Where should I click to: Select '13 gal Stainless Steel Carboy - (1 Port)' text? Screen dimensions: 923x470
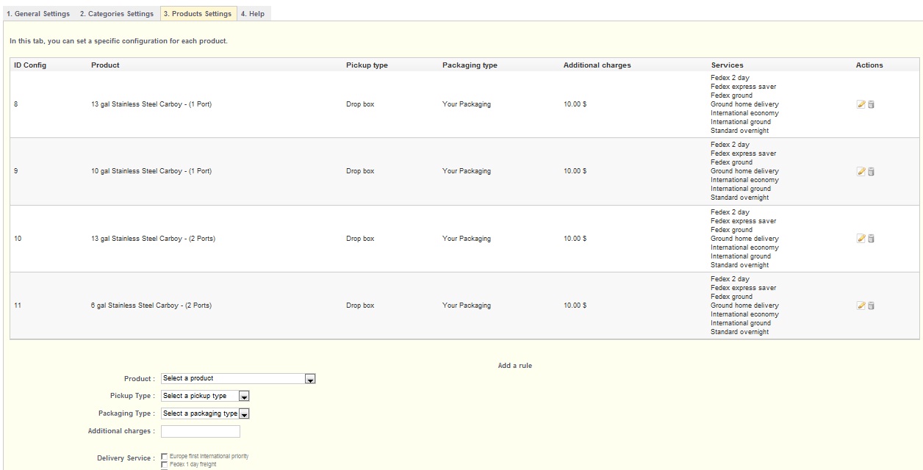tap(151, 104)
